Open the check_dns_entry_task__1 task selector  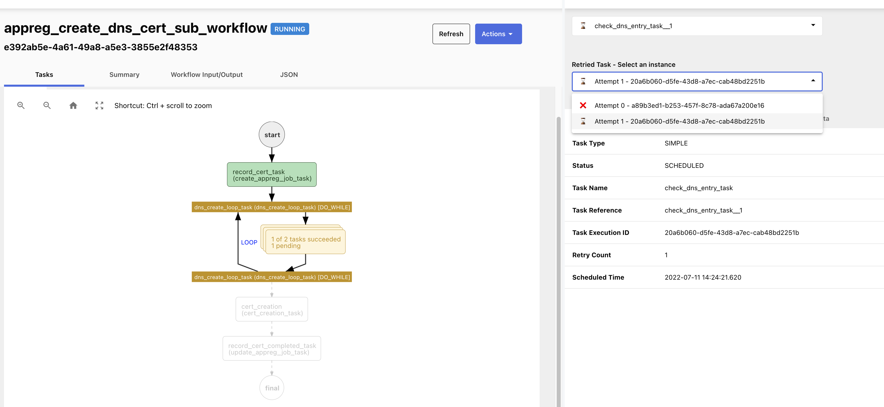[813, 25]
